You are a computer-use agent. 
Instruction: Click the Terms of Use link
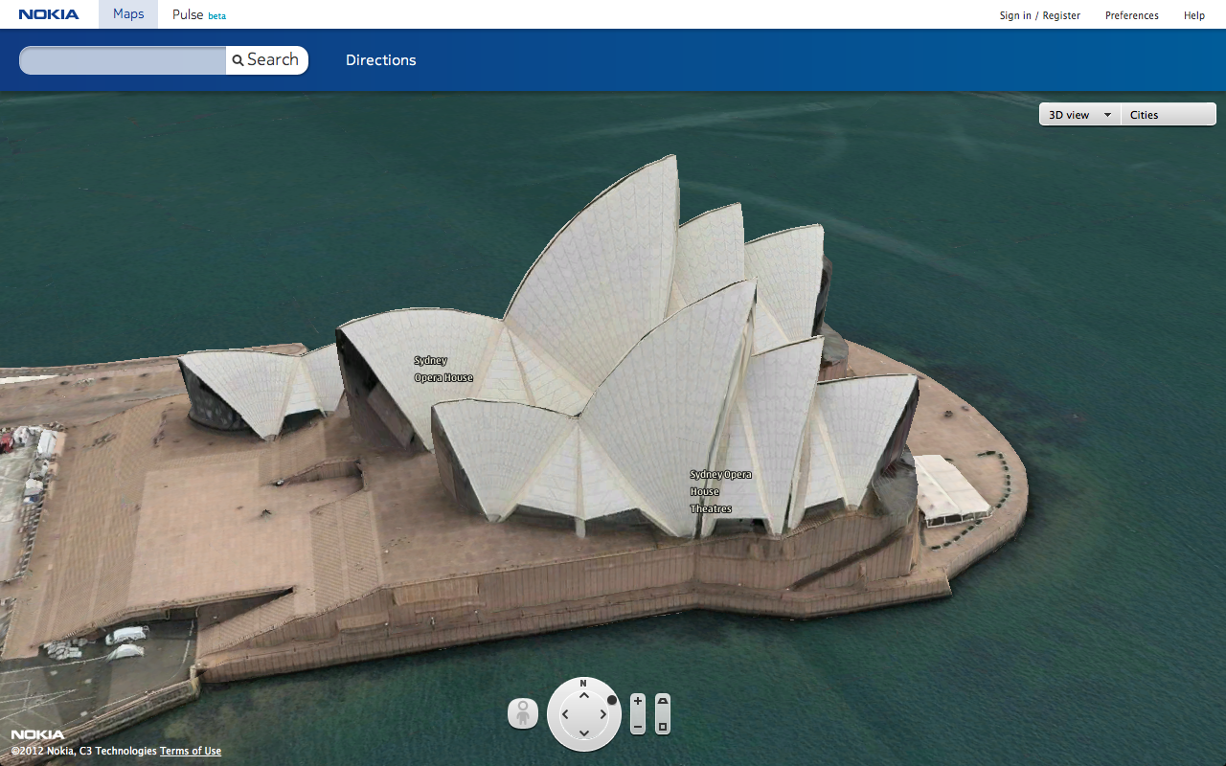(191, 752)
